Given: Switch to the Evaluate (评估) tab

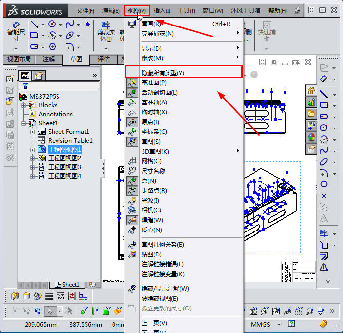Looking at the screenshot, I should tap(103, 59).
